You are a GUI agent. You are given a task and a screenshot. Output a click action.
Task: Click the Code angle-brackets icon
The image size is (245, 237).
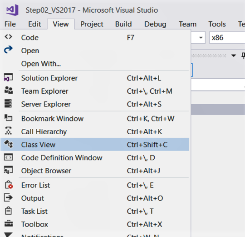tap(8, 37)
